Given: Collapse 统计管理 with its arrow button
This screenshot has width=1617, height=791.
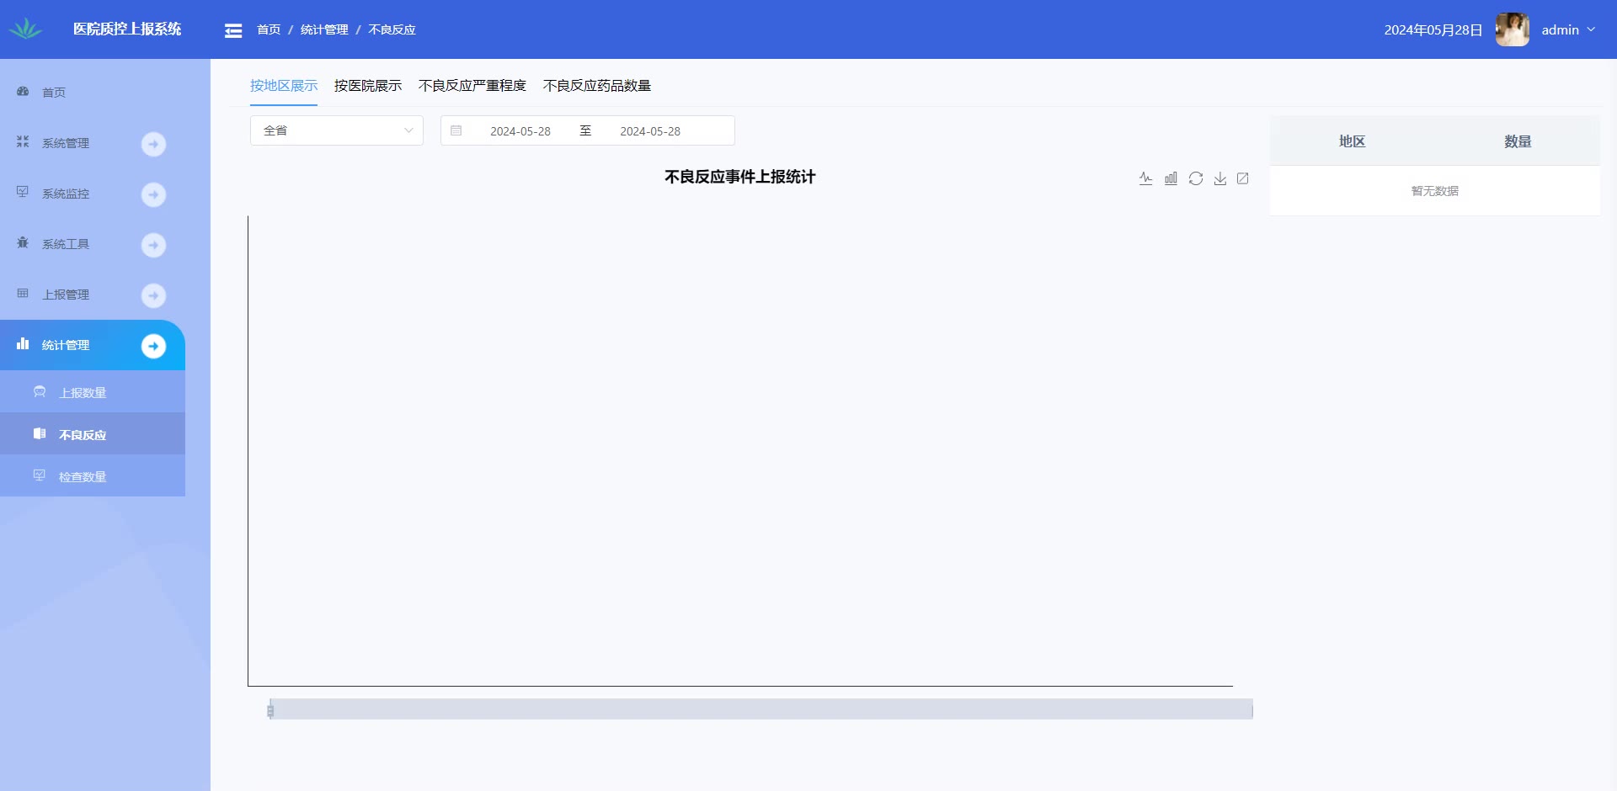Looking at the screenshot, I should tap(153, 346).
